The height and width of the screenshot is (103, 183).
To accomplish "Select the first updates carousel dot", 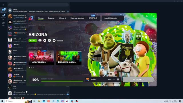I will (x=29, y=68).
